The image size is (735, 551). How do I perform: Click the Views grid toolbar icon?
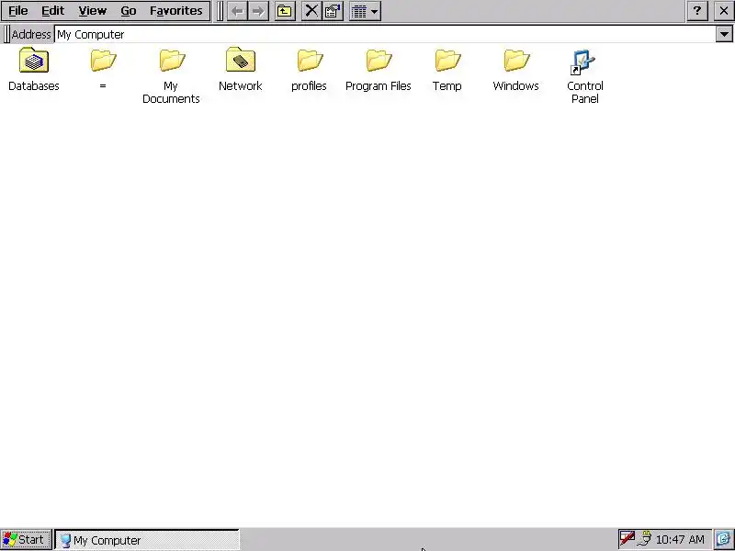coord(359,11)
